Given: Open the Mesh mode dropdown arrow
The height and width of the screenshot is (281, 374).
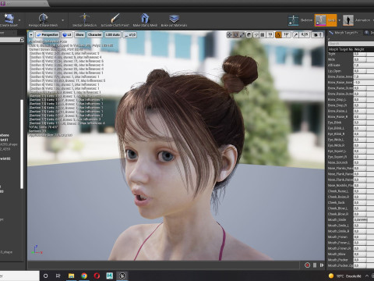Looking at the screenshot, I should (x=339, y=20).
